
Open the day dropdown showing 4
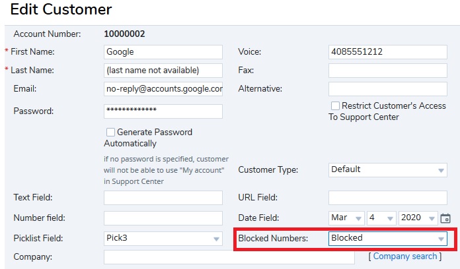(x=381, y=218)
